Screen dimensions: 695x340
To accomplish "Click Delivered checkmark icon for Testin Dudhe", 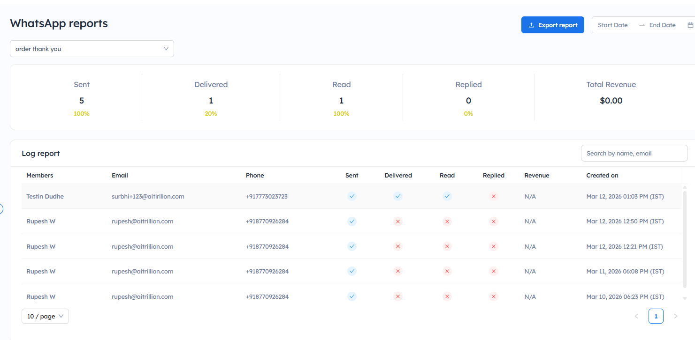I will 398,197.
